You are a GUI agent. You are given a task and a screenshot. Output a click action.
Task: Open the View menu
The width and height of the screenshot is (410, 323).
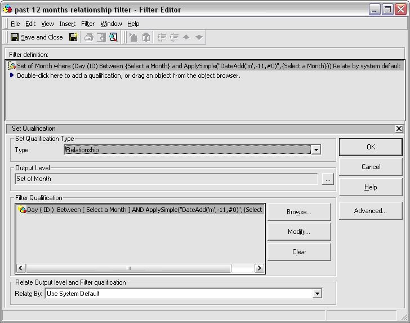tap(47, 24)
